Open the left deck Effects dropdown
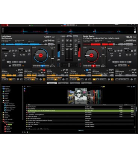The height and width of the screenshot is (158, 138). (6, 51)
